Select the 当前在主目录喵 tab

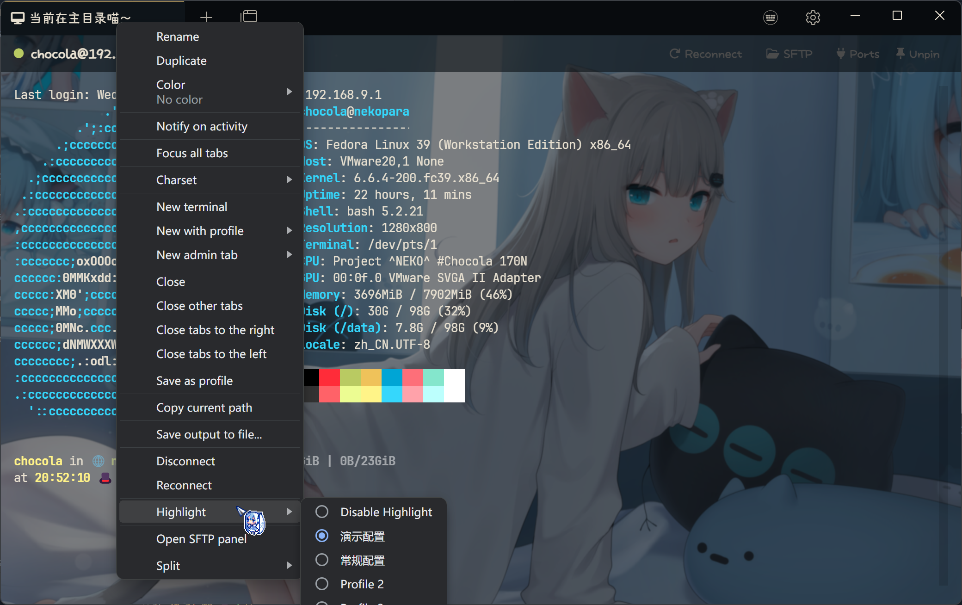74,18
